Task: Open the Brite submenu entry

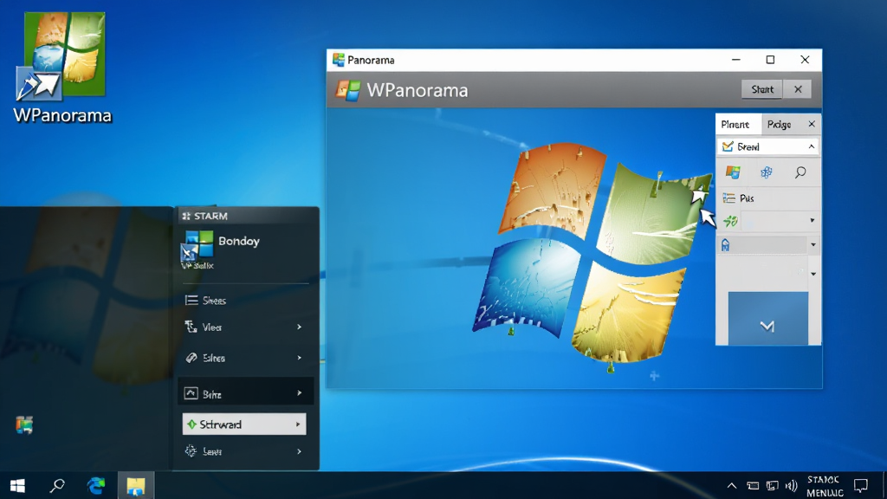Action: [246, 392]
